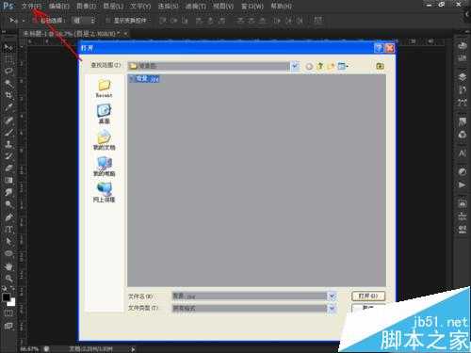Select the Zoom magnifier tool
Screen dimensions: 471x353
tap(8, 278)
